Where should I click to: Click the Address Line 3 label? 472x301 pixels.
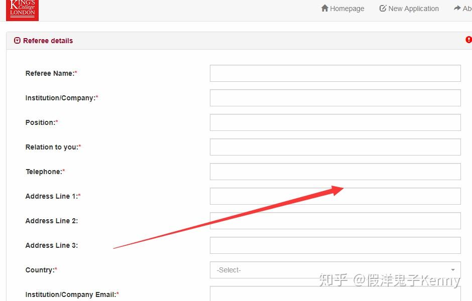click(52, 245)
